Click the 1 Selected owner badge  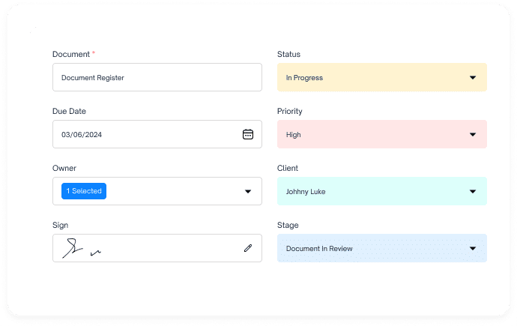click(x=84, y=191)
